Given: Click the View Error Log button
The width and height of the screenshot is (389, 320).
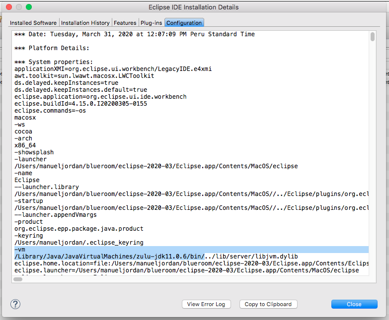Looking at the screenshot, I should coord(206,304).
